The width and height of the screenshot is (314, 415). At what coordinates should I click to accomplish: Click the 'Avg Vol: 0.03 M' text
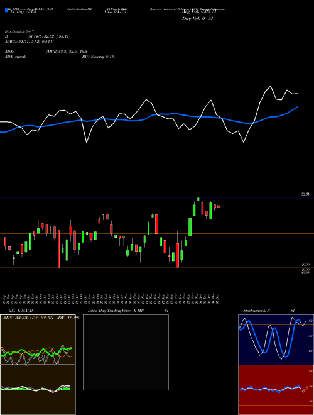click(x=199, y=11)
